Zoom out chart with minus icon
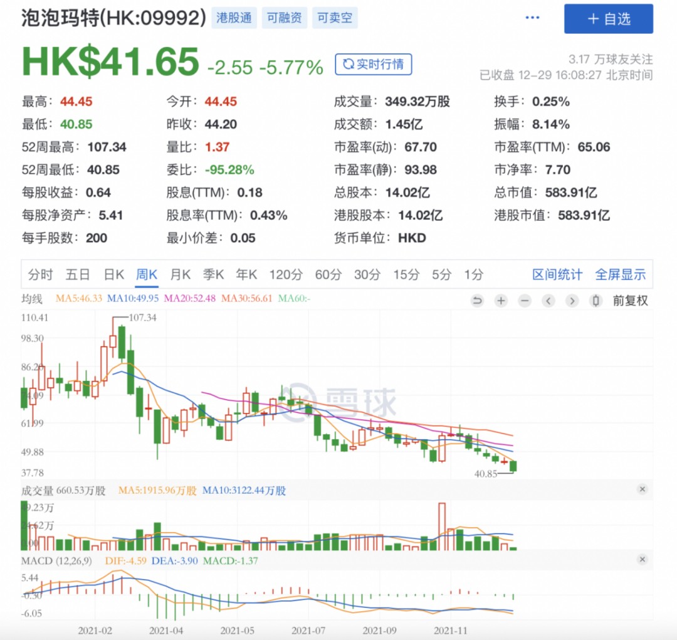Image resolution: width=677 pixels, height=640 pixels. coord(525,301)
